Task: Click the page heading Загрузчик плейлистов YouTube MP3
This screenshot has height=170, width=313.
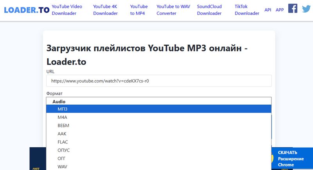Action: pos(147,55)
